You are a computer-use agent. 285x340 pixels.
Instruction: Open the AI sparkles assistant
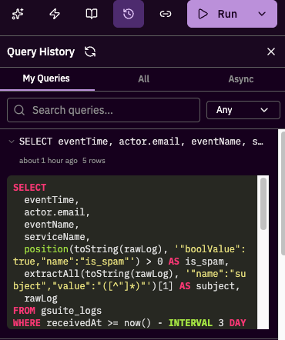tap(18, 14)
